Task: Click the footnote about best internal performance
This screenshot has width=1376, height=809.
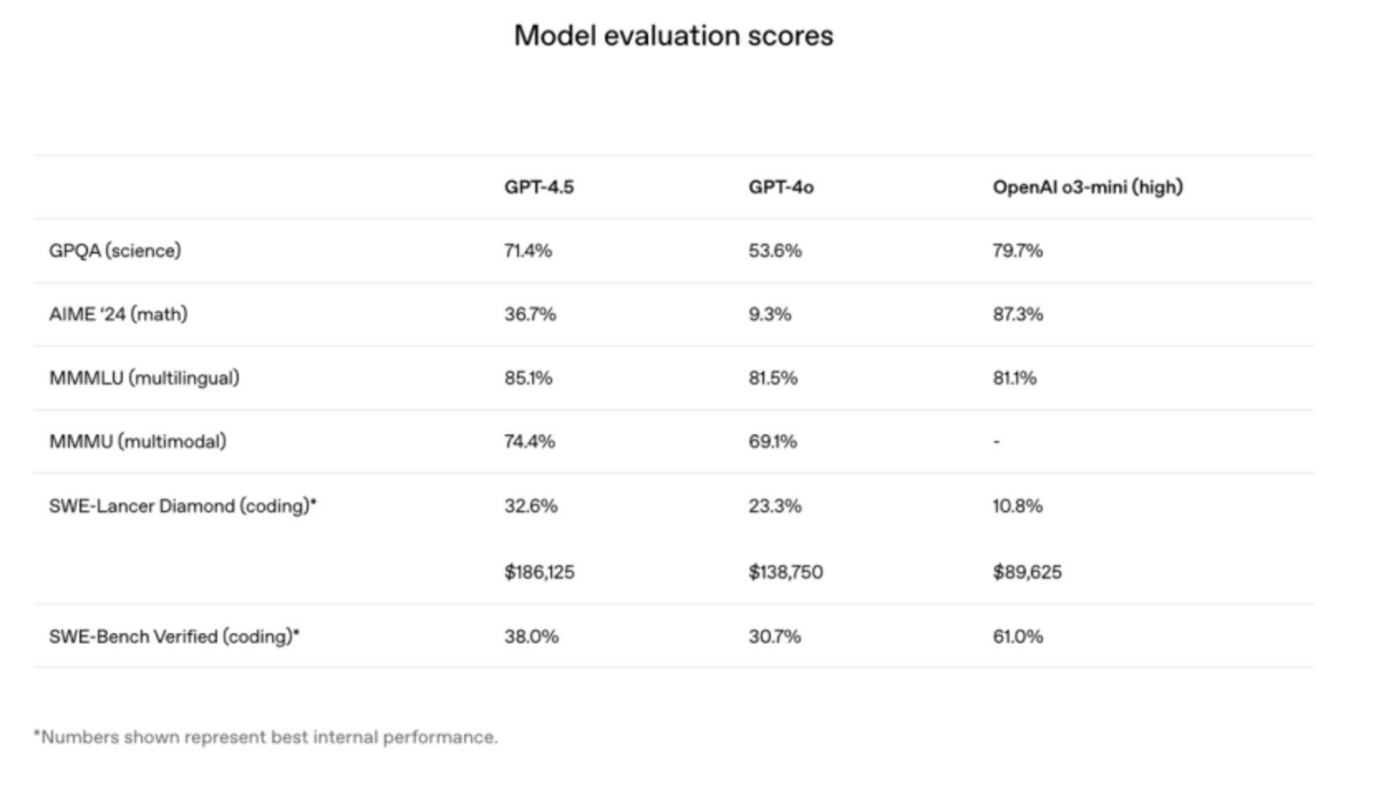Action: tap(266, 737)
